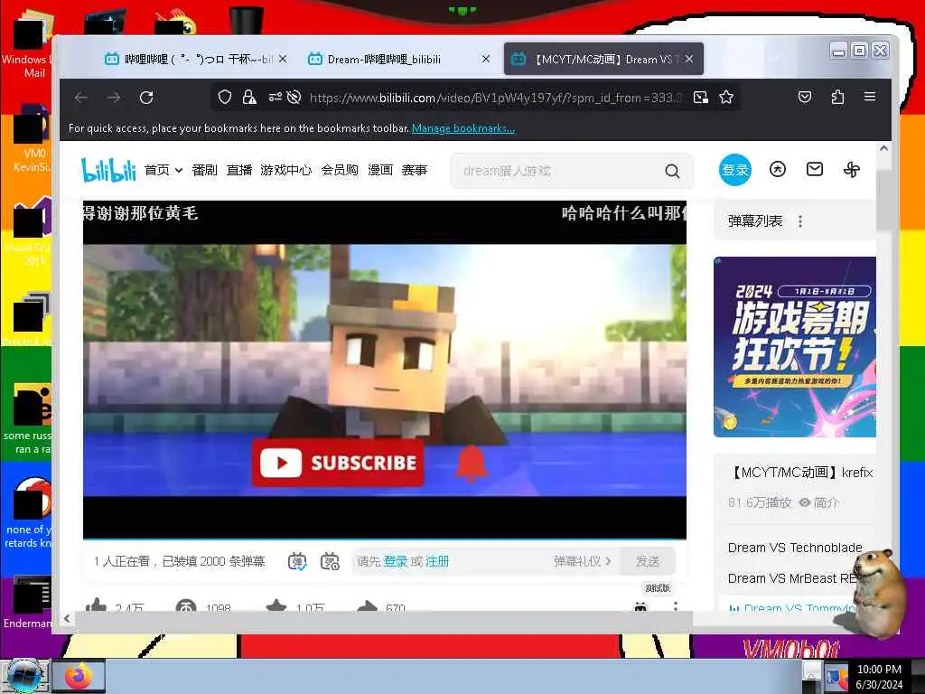Click the bilibili logo
Viewport: 925px width, 694px height.
(108, 170)
